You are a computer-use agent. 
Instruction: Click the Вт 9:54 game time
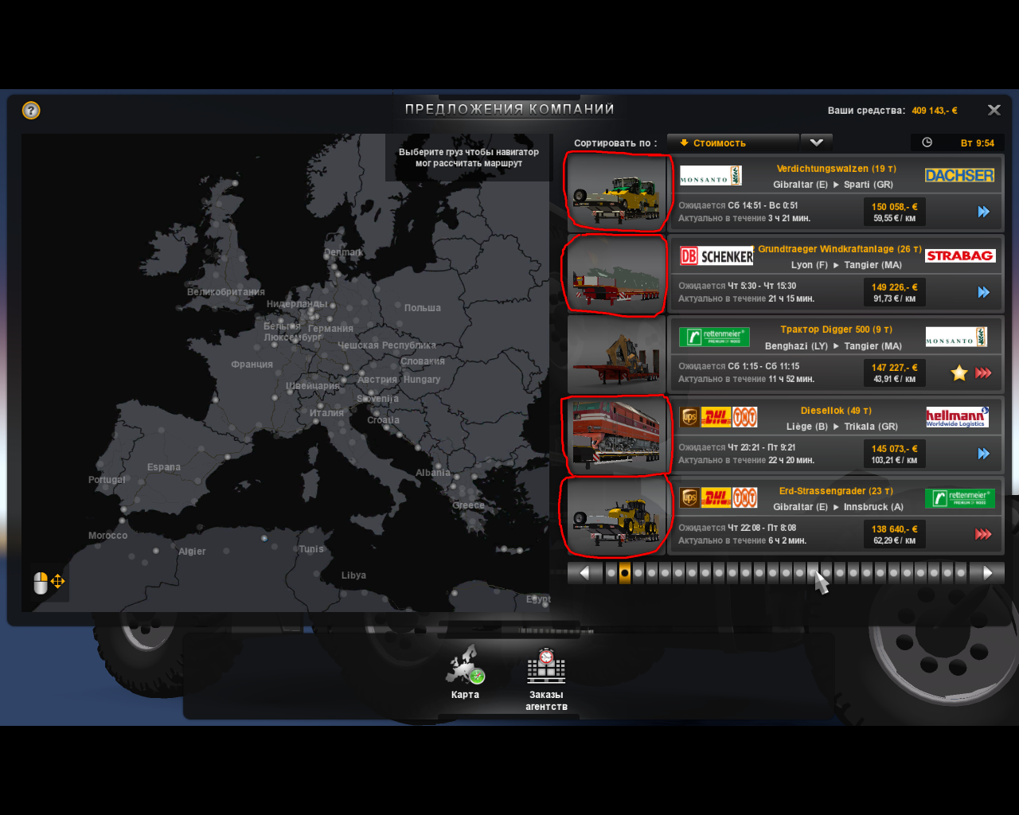pos(978,143)
